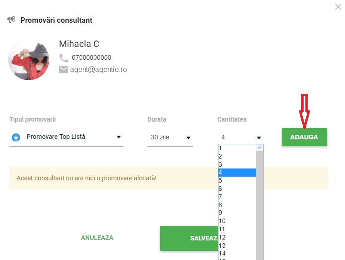Open the Cantitatea dropdown arrow

pos(259,138)
